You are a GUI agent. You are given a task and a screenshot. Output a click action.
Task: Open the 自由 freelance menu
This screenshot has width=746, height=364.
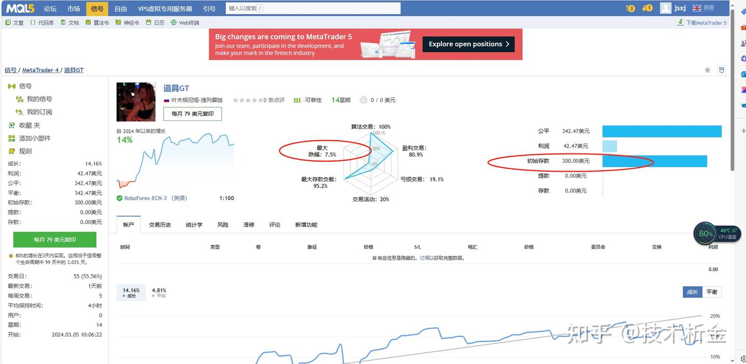pos(121,9)
